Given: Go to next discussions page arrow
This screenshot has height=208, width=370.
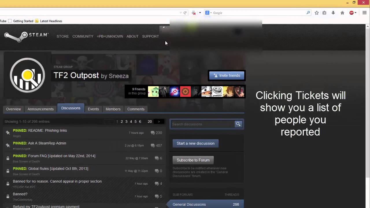Looking at the screenshot, I should point(159,122).
